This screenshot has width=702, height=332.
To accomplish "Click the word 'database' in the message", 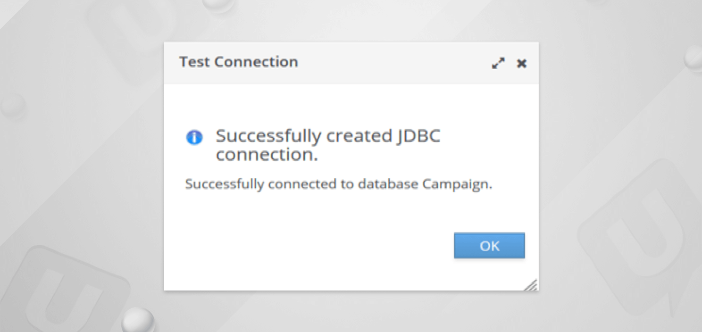I will point(388,184).
